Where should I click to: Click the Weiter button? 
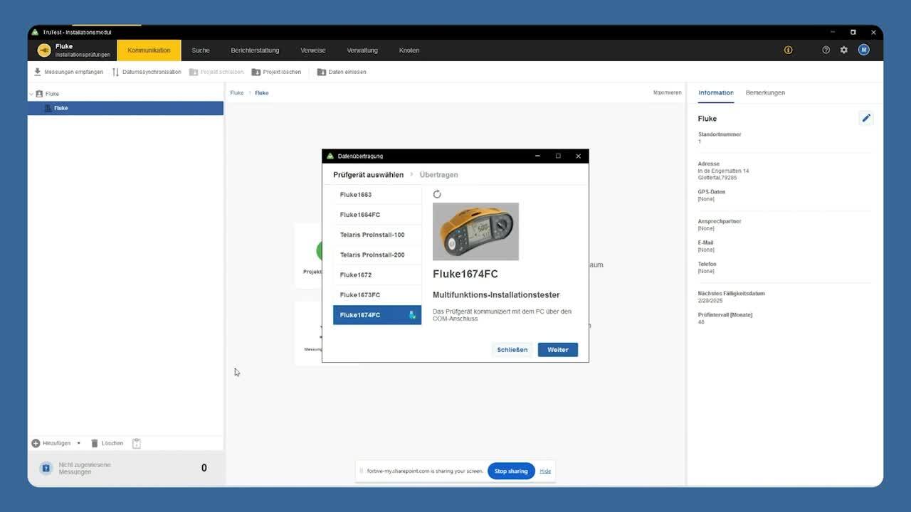(x=558, y=349)
